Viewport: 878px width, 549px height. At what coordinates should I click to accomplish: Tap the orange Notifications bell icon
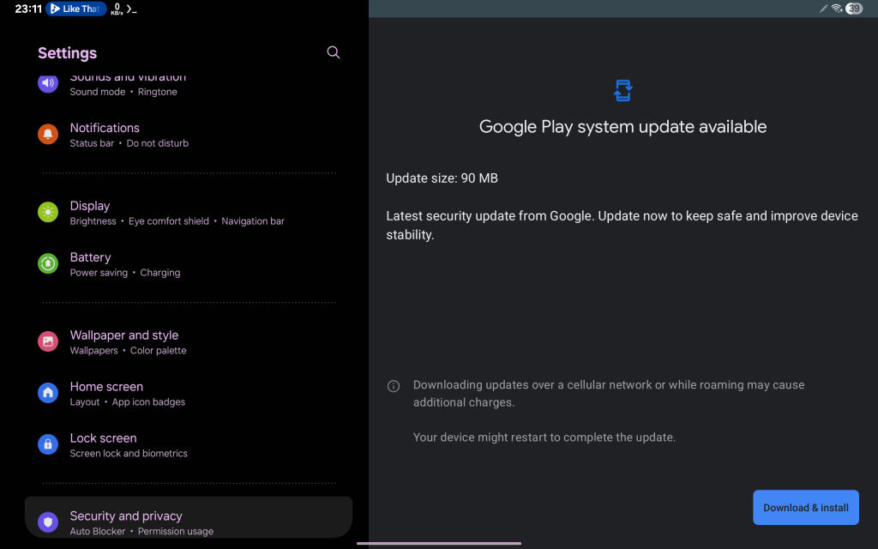tap(48, 135)
